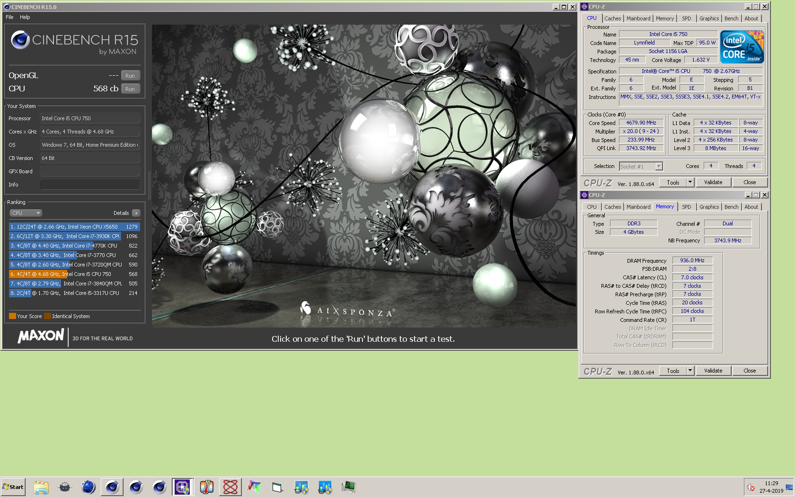Click the Start button
The height and width of the screenshot is (497, 795).
click(13, 487)
